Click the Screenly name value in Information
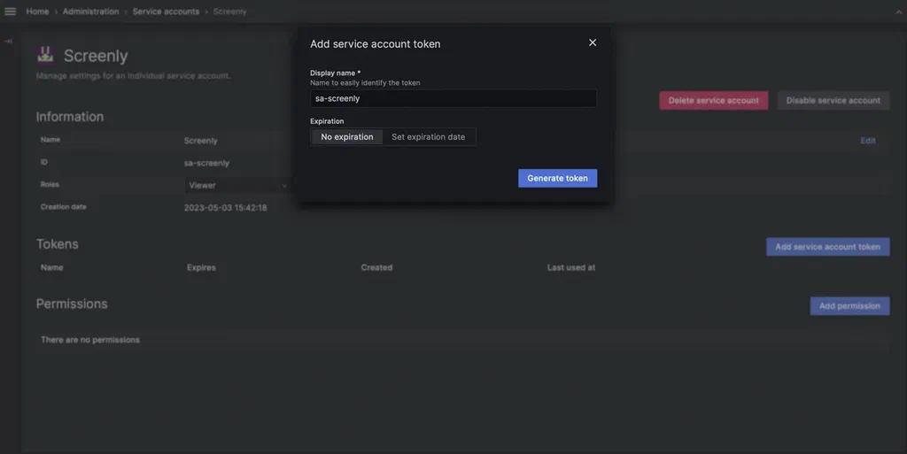This screenshot has height=454, width=907. [x=201, y=141]
